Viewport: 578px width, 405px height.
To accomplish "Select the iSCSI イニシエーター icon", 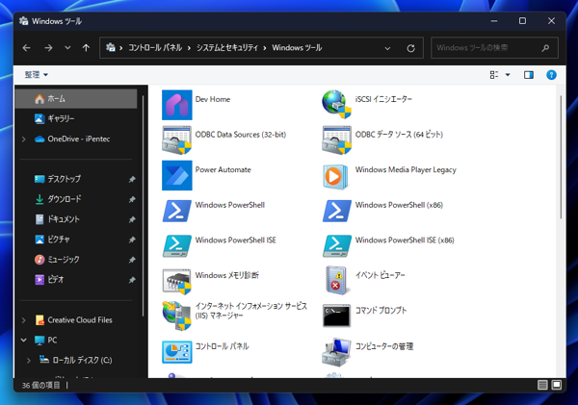I will pyautogui.click(x=336, y=105).
